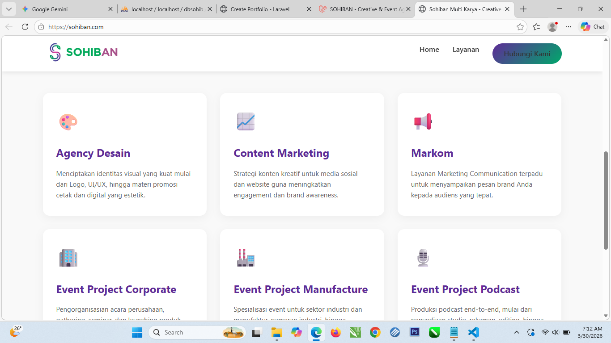Refresh the current page
Image resolution: width=611 pixels, height=343 pixels.
tap(25, 27)
